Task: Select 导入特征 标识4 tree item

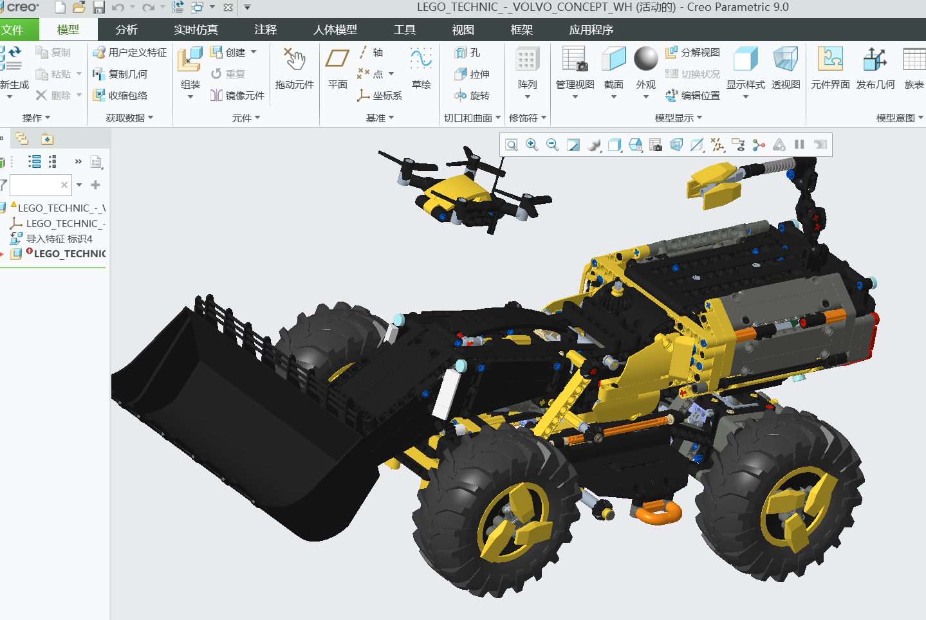Action: tap(51, 239)
